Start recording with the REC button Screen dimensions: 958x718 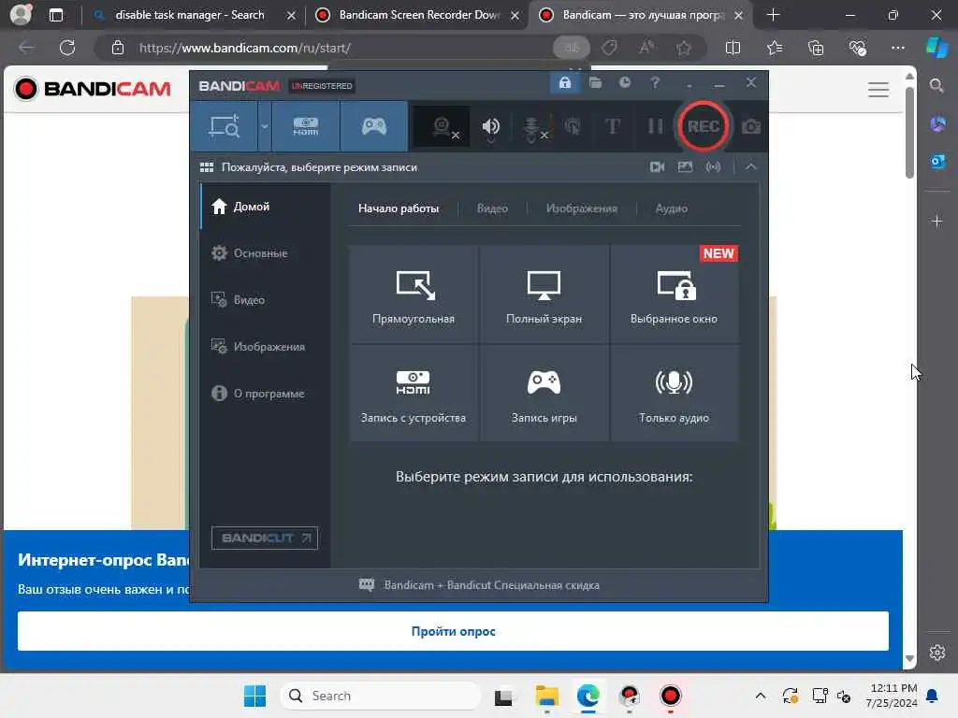[703, 126]
